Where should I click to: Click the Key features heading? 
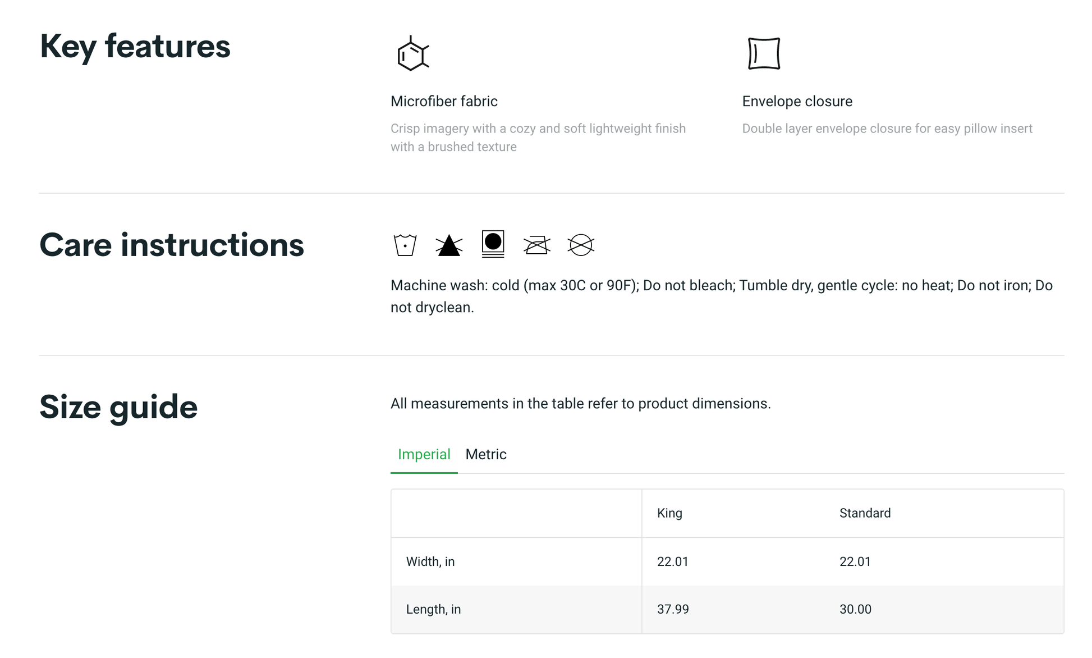click(x=135, y=46)
